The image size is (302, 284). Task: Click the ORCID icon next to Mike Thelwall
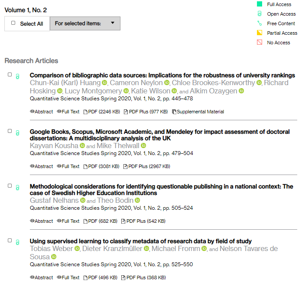(143, 145)
